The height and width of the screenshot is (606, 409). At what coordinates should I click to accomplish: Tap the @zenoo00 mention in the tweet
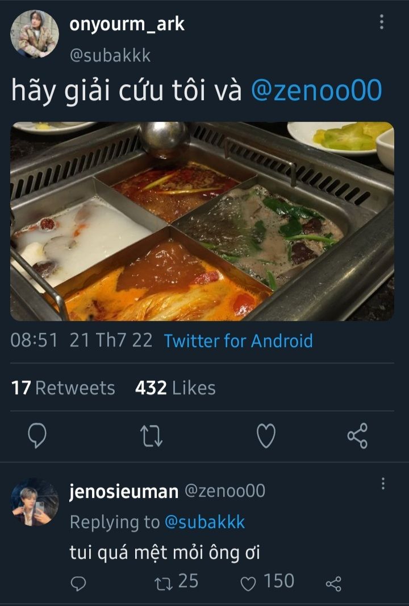[316, 91]
